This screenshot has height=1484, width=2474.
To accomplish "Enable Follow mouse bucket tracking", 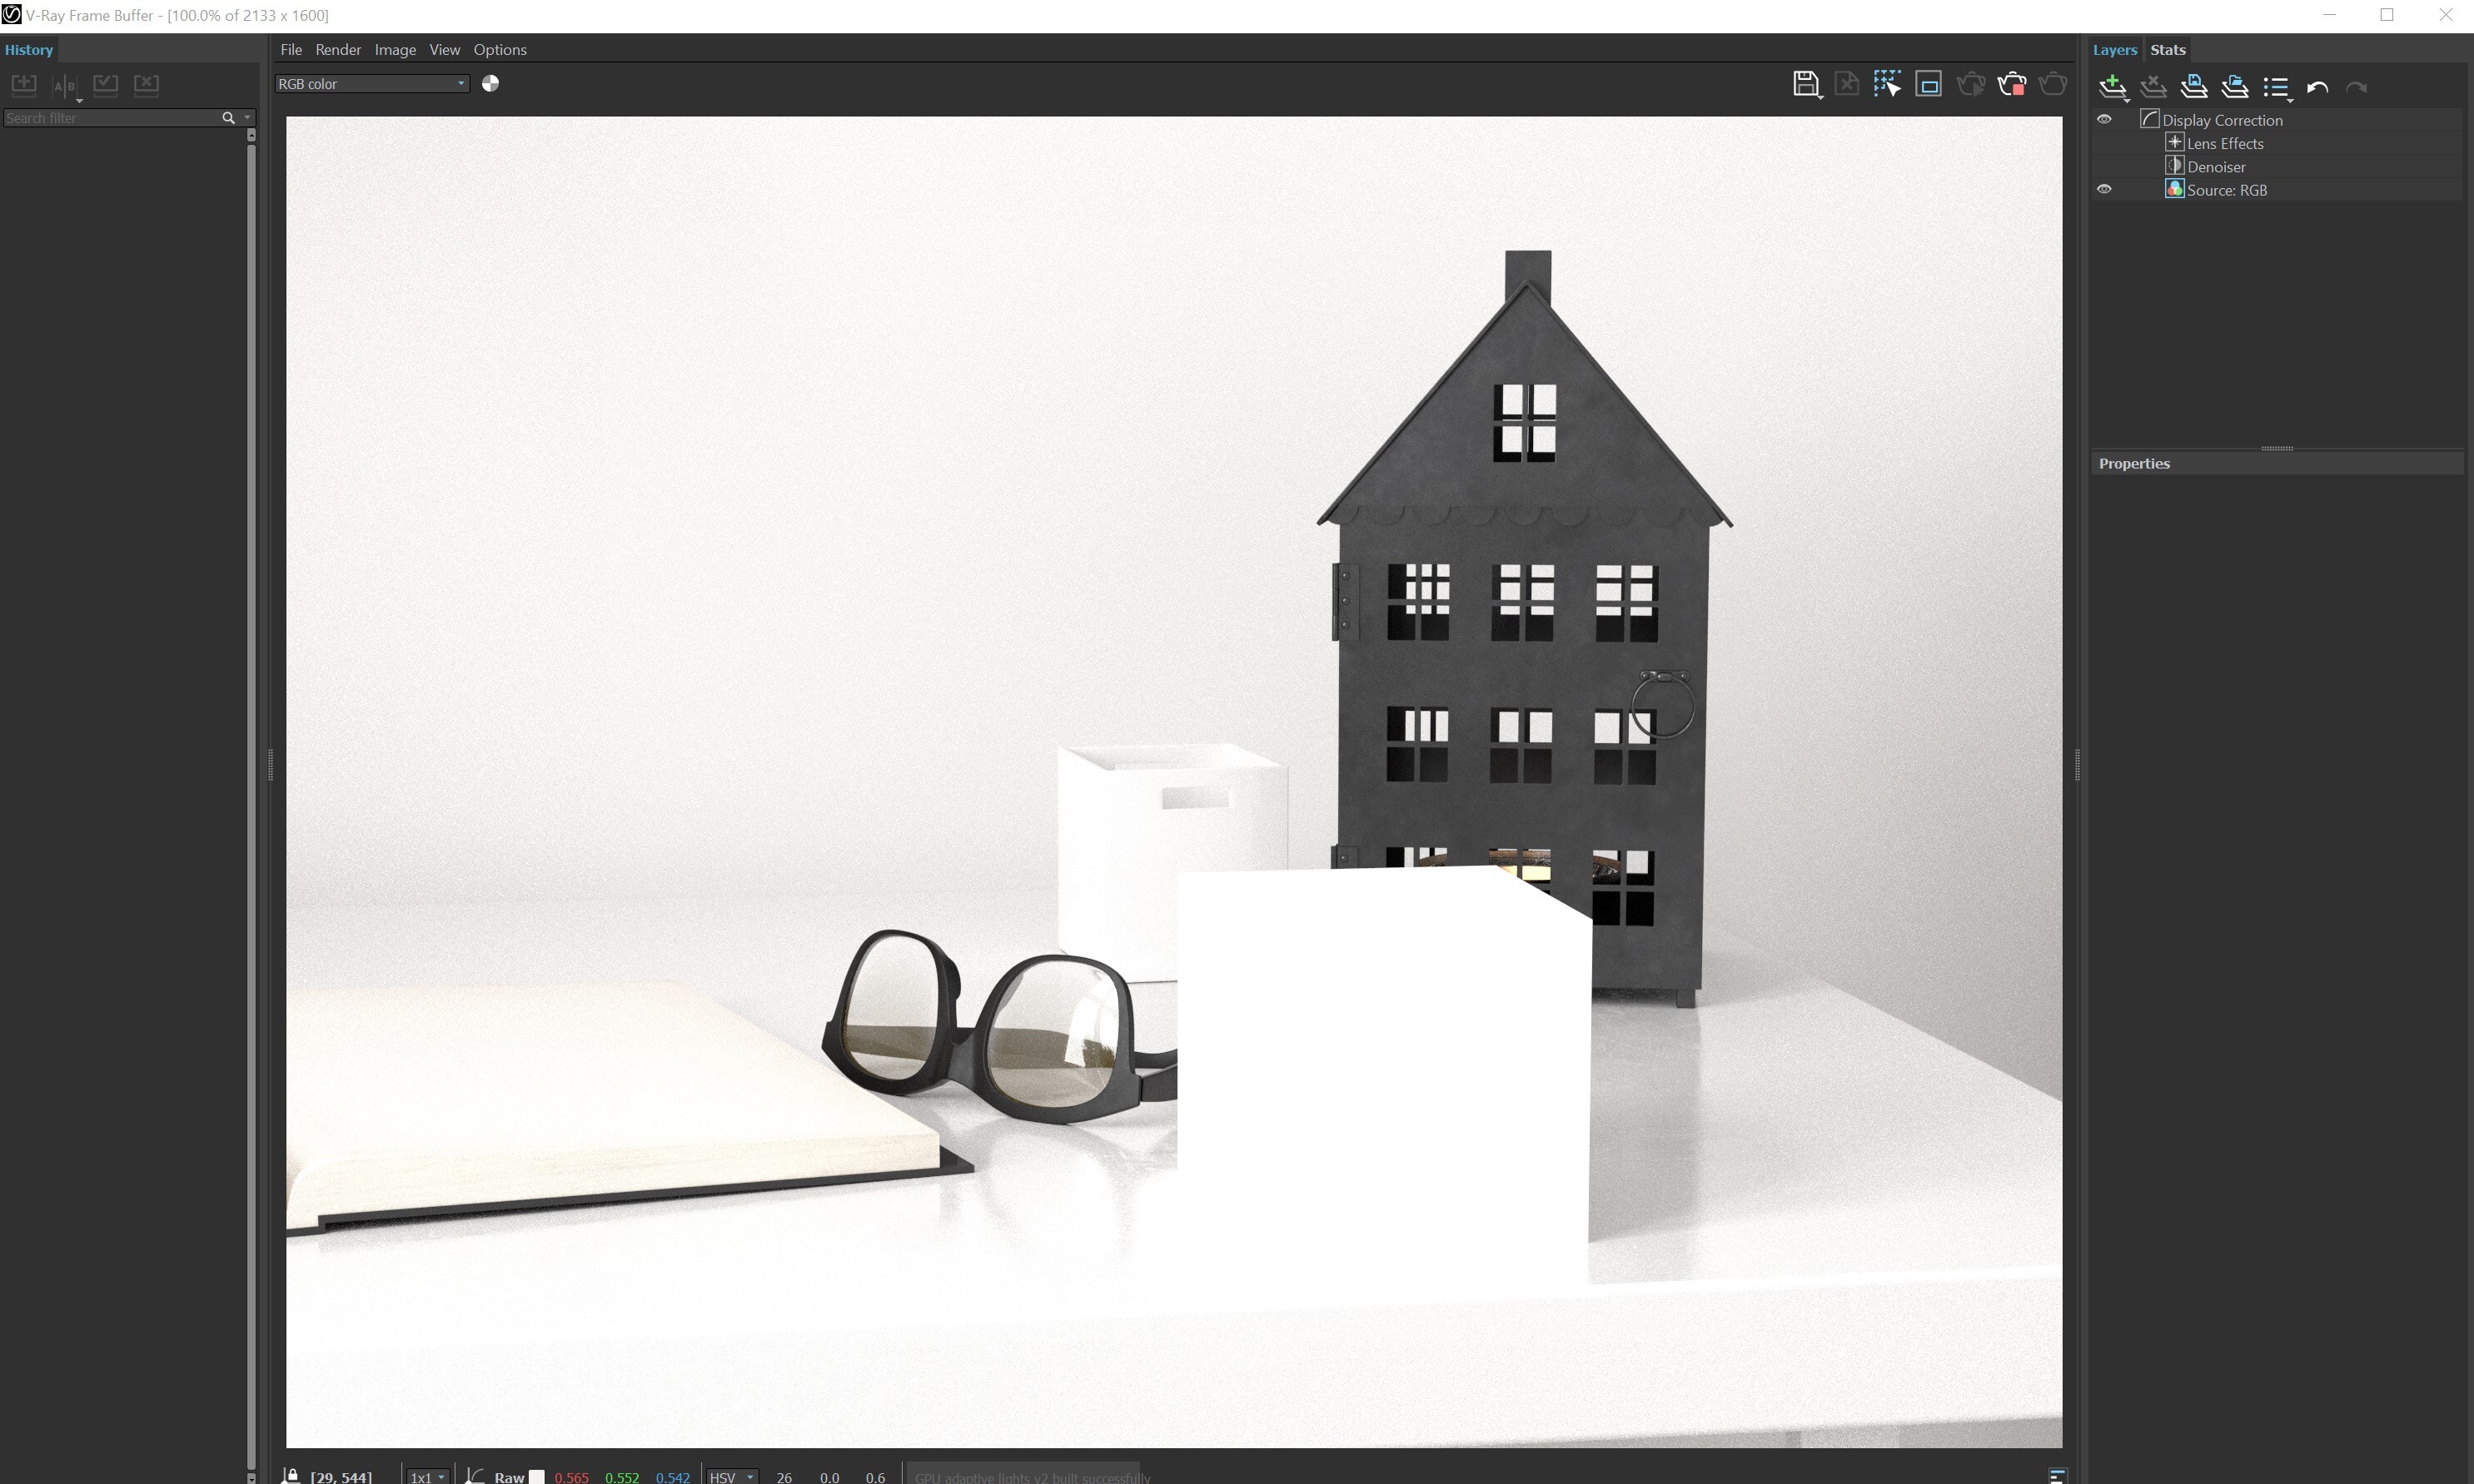I will [x=1887, y=84].
